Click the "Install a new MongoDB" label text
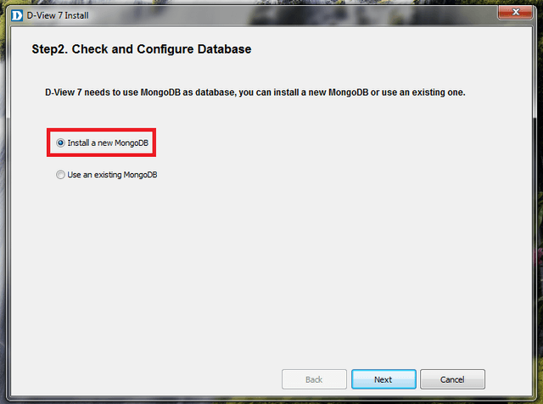The image size is (543, 404). point(108,143)
